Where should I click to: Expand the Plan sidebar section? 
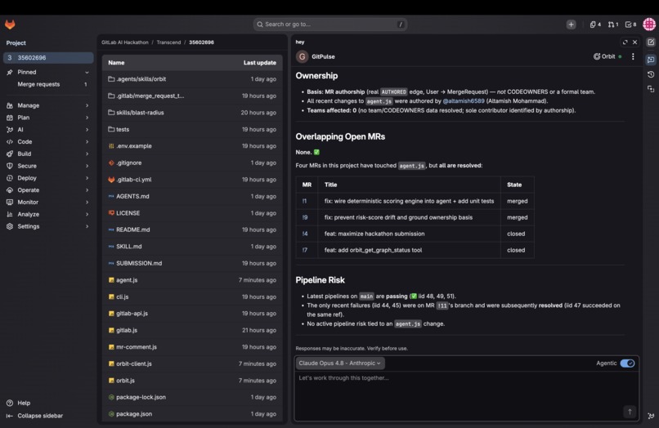point(48,118)
